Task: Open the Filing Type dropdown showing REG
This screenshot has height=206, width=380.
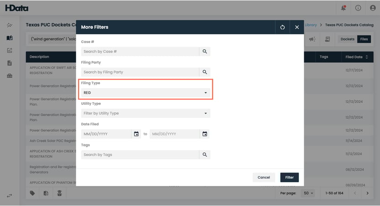Action: (x=146, y=93)
